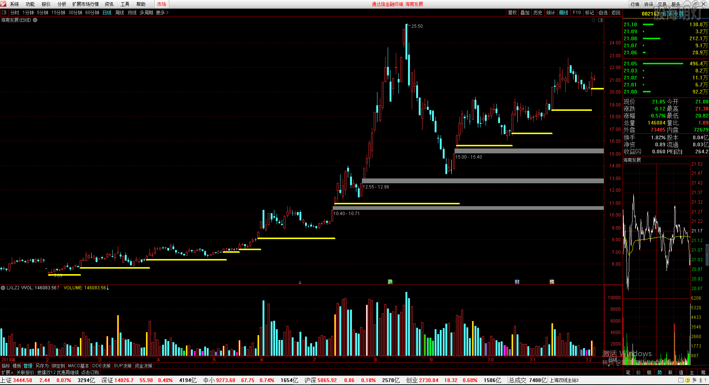Switch to the 细 tab in the bottom right

pos(650,372)
